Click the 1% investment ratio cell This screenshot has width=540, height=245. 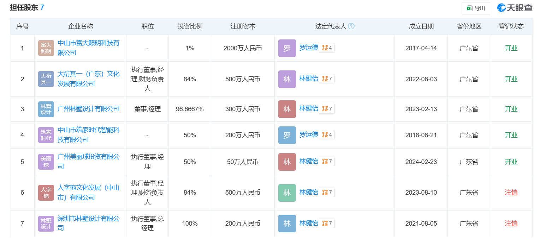[x=190, y=48]
